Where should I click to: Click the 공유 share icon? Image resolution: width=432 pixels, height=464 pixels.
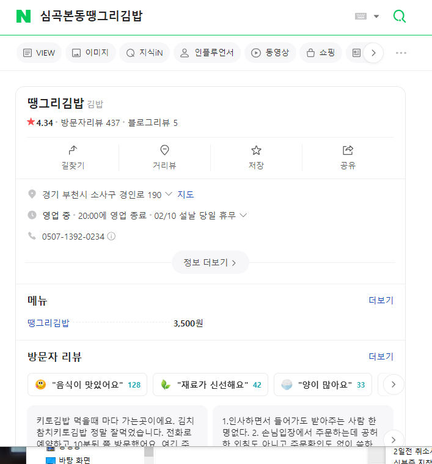pos(348,150)
